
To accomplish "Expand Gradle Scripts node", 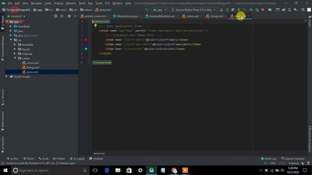I will [6, 76].
